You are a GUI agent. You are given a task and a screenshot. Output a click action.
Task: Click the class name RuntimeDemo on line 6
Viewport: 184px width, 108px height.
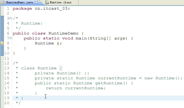[x=63, y=33]
